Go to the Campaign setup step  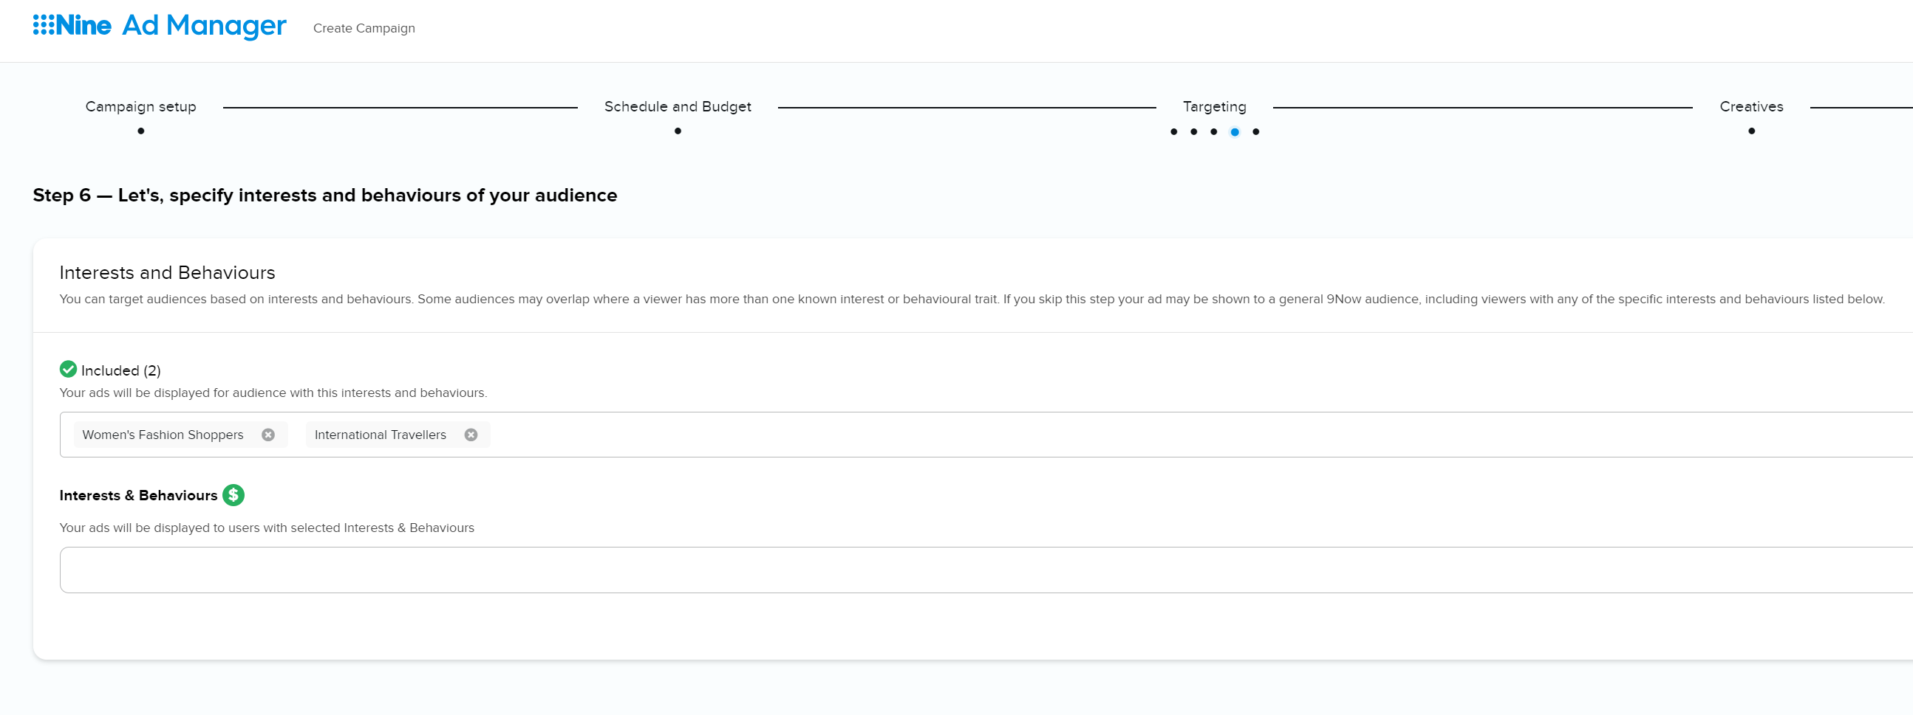141,106
